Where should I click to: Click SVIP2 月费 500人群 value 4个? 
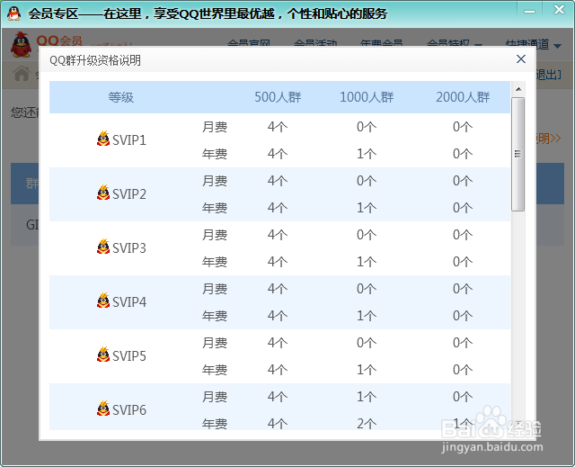click(278, 181)
